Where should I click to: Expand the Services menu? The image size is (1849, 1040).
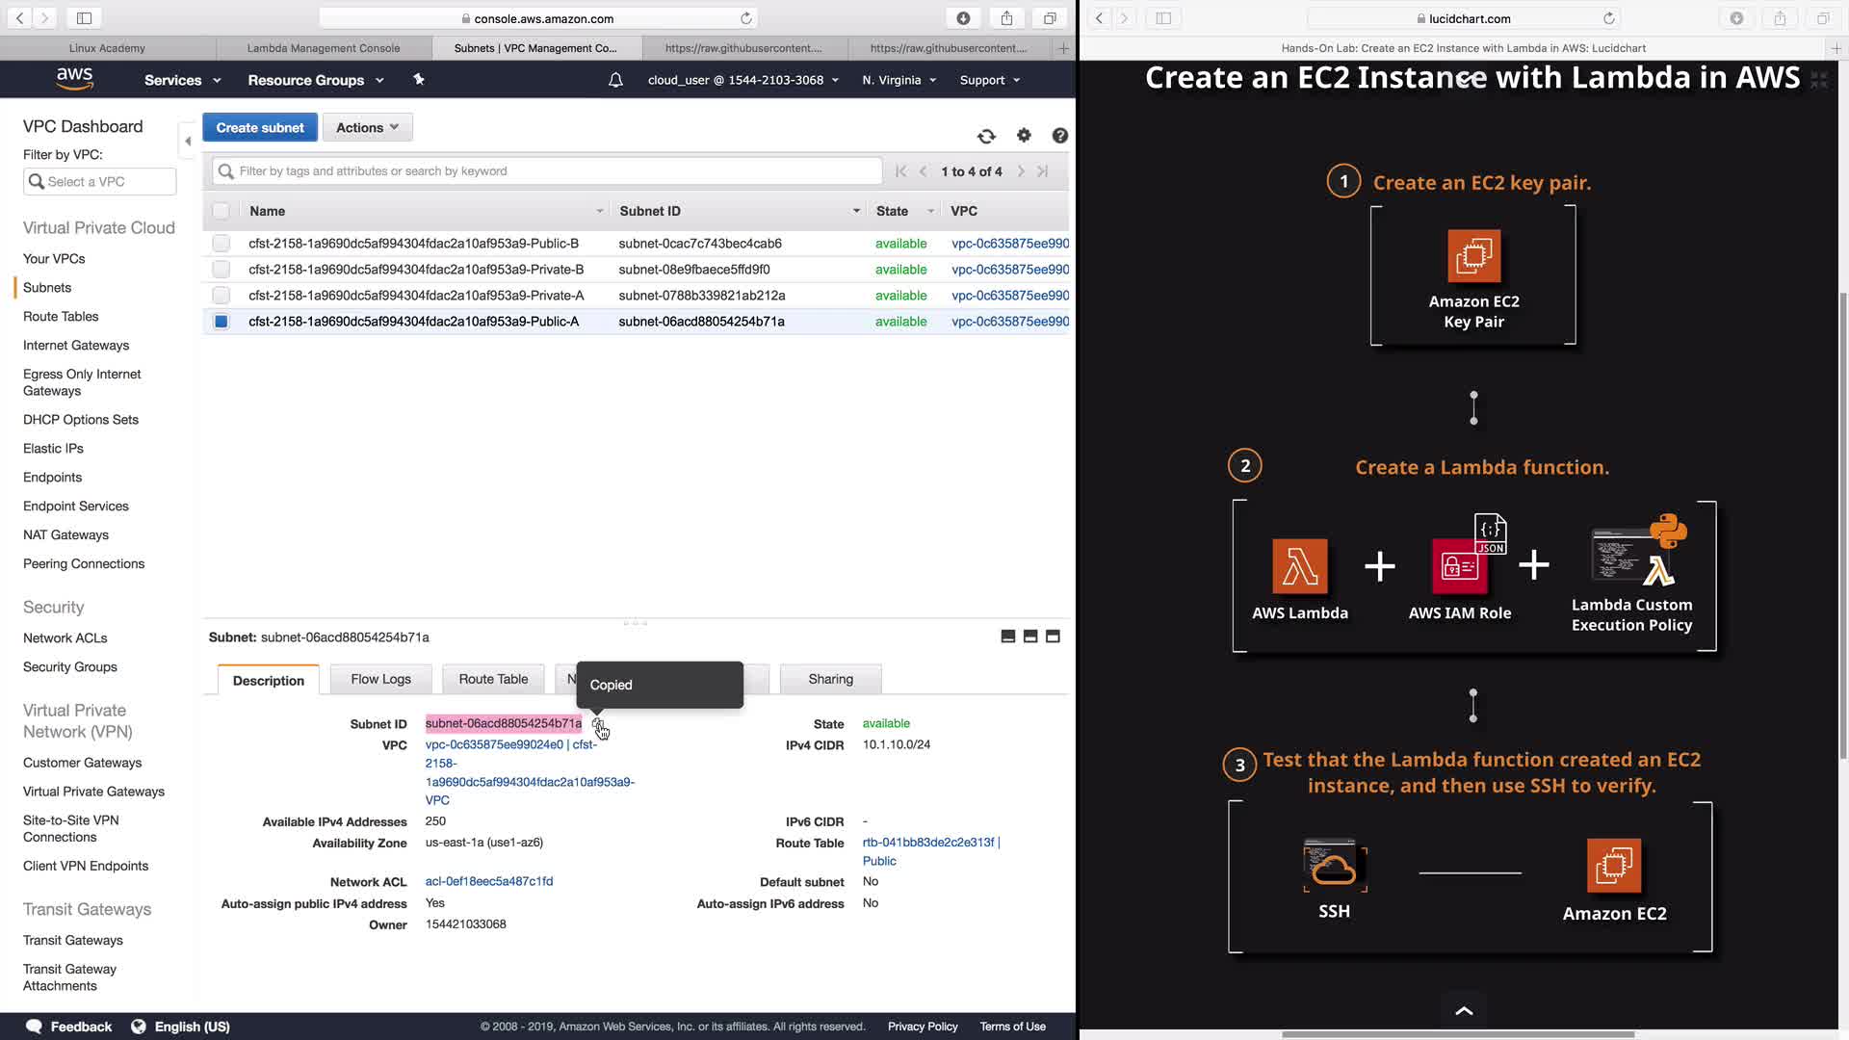click(182, 80)
